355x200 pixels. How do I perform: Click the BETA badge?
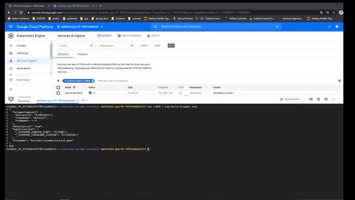171,46
